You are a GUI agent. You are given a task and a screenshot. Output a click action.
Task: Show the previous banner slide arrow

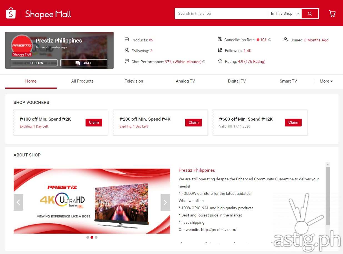[x=18, y=202]
